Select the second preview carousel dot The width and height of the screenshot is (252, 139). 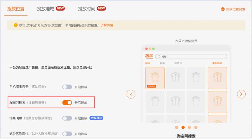pos(183,127)
